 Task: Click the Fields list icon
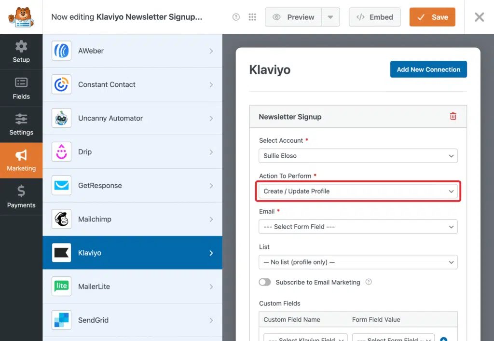coord(21,82)
